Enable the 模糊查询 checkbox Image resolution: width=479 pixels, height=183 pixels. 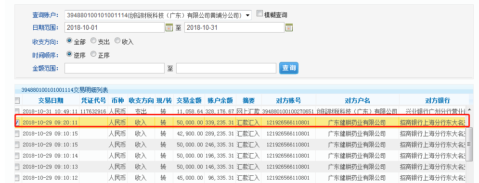coord(259,13)
